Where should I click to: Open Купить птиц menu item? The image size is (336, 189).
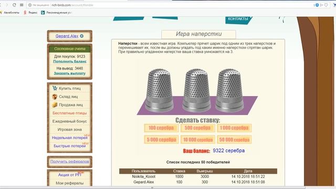click(x=70, y=88)
